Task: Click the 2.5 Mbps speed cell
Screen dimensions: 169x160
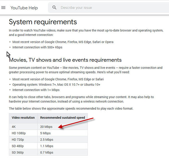Action: 47,139
